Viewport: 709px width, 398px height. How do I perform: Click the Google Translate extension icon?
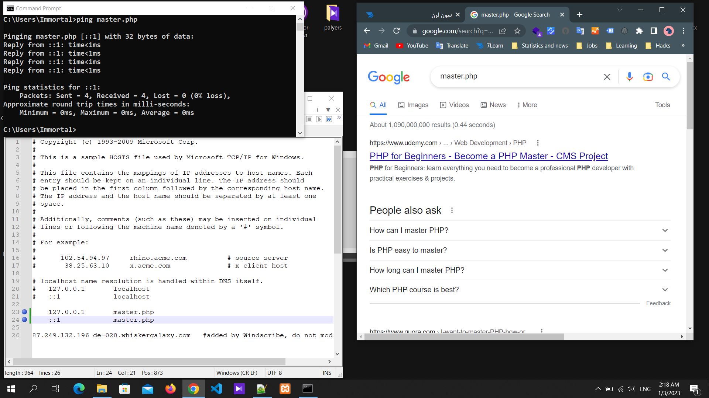pyautogui.click(x=580, y=31)
